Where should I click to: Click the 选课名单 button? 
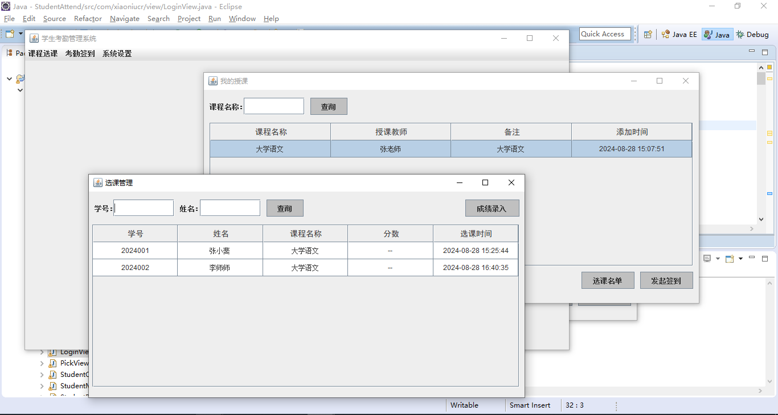[608, 280]
